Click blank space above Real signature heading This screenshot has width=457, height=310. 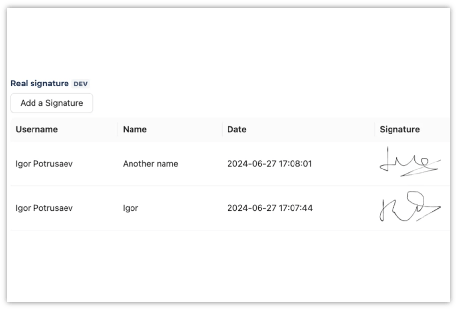click(229, 42)
